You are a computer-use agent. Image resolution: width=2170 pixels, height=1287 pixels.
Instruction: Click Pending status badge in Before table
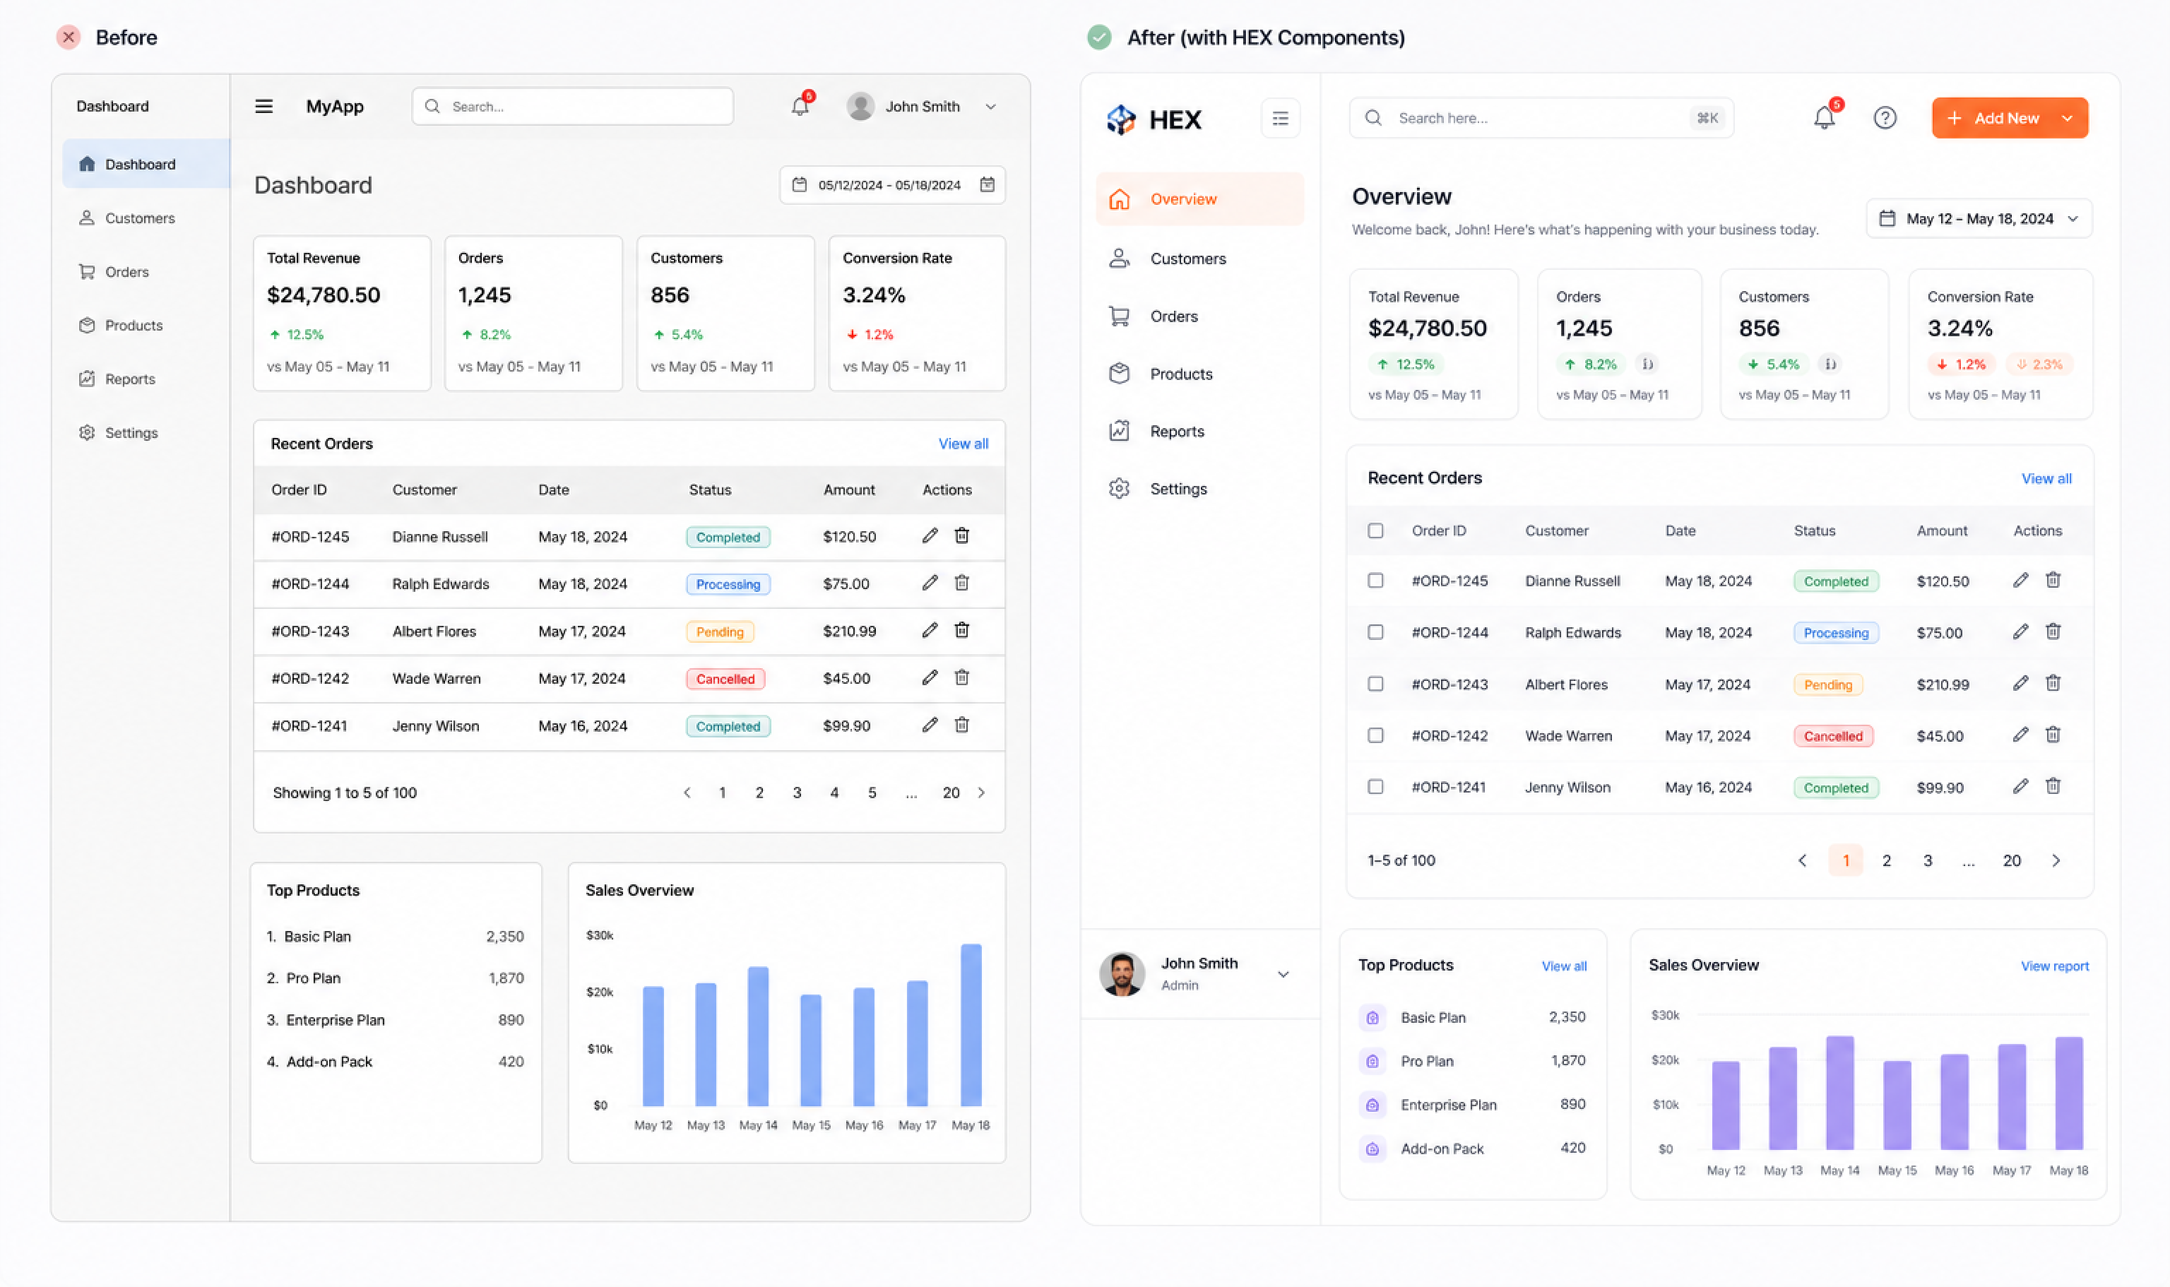719,631
